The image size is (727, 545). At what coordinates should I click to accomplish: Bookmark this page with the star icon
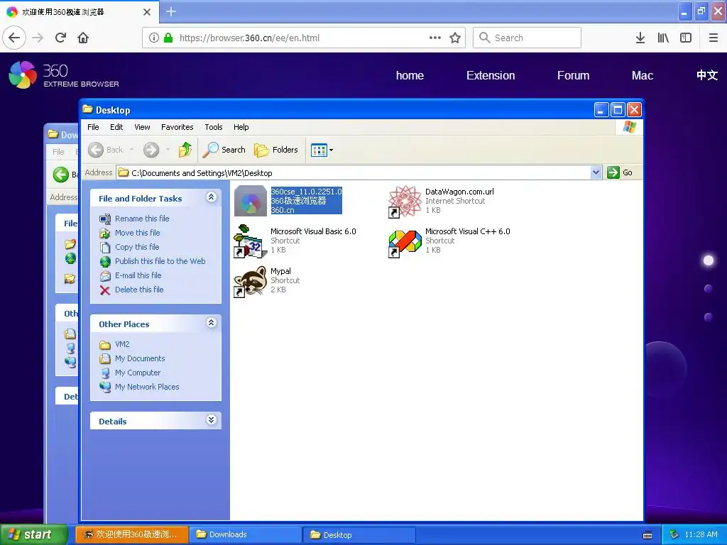(455, 38)
